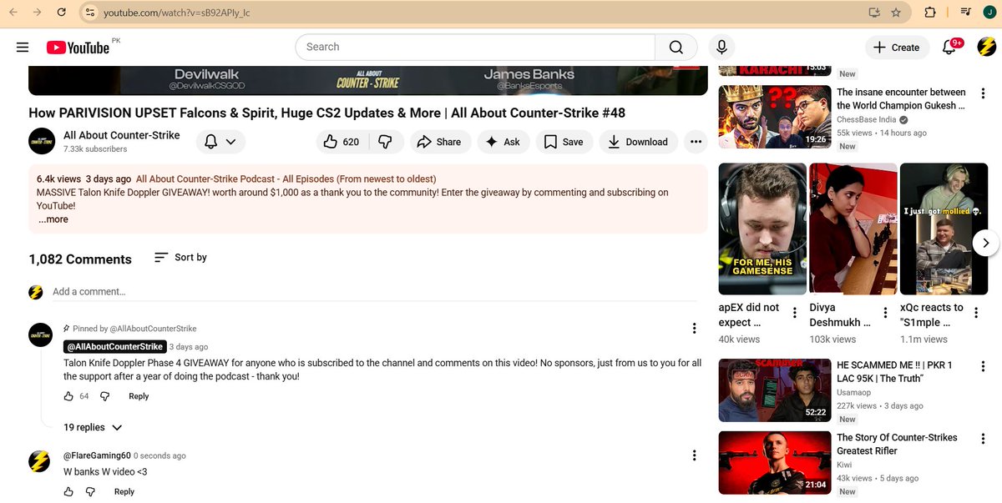Focus the YouTube search field
Image resolution: width=1002 pixels, height=503 pixels.
[x=476, y=48]
